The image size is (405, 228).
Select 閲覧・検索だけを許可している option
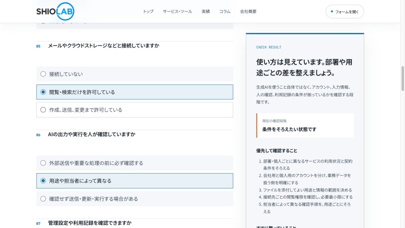(x=135, y=92)
